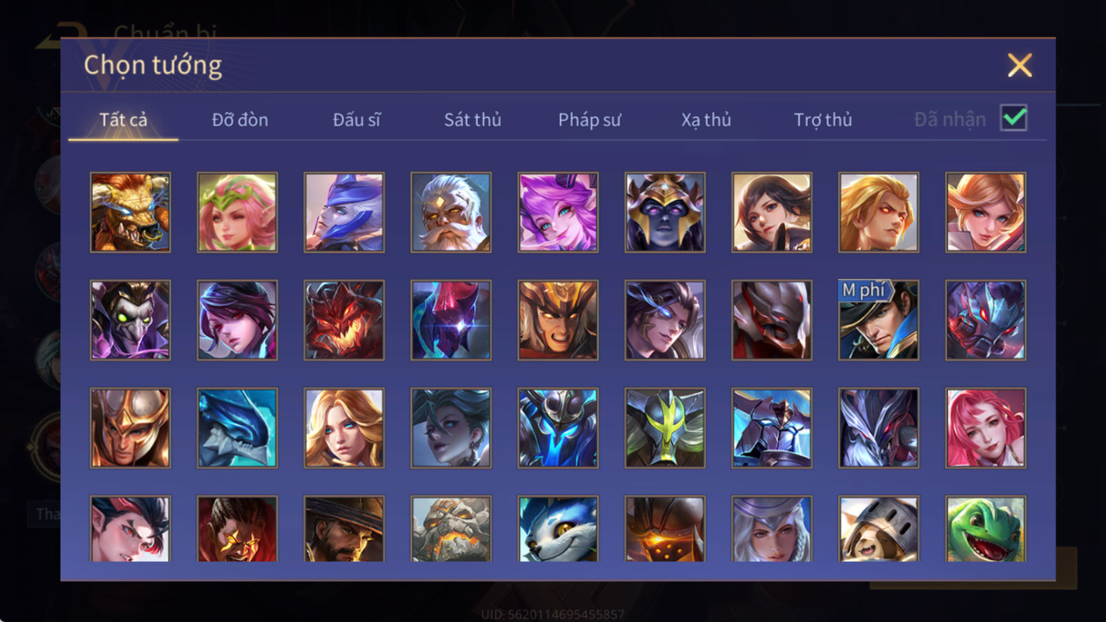
Task: Show the 'Pháp sư' hero category
Action: click(x=589, y=120)
